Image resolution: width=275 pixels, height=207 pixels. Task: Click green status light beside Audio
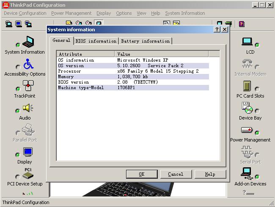click(x=17, y=111)
